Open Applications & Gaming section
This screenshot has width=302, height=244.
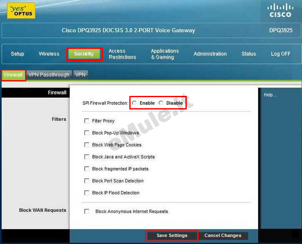click(x=165, y=54)
